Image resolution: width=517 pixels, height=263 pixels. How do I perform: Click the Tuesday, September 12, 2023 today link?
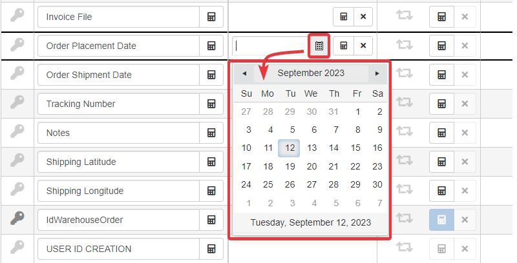[311, 223]
